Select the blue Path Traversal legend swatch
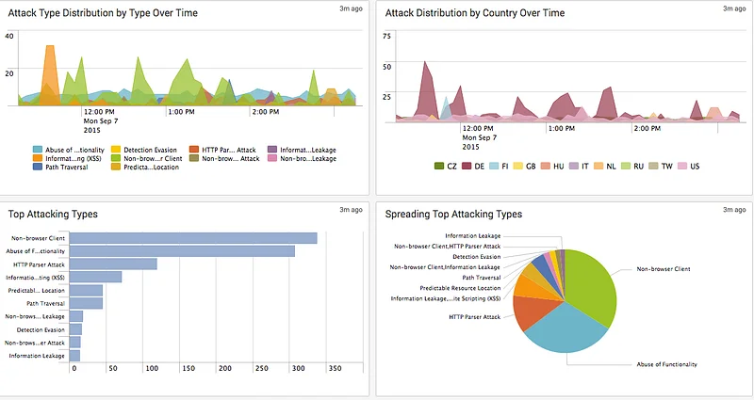Screen dimensions: 754x400 [x=38, y=168]
